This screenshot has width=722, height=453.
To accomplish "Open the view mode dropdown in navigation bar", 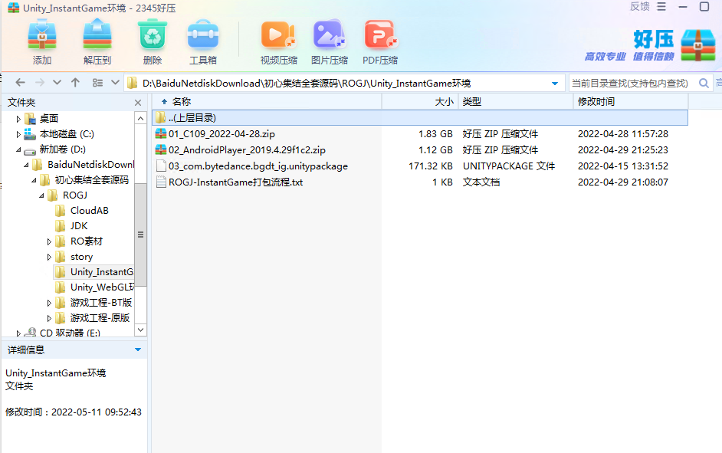I will (115, 83).
